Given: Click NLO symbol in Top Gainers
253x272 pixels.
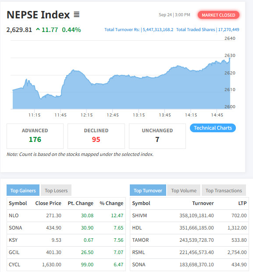Looking at the screenshot, I should point(14,215).
